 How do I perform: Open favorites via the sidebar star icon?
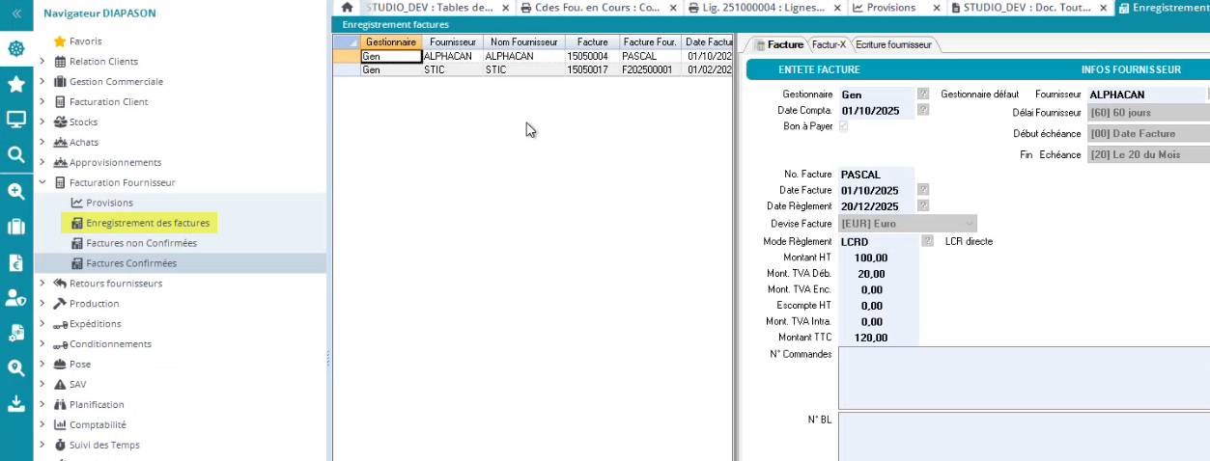[16, 85]
